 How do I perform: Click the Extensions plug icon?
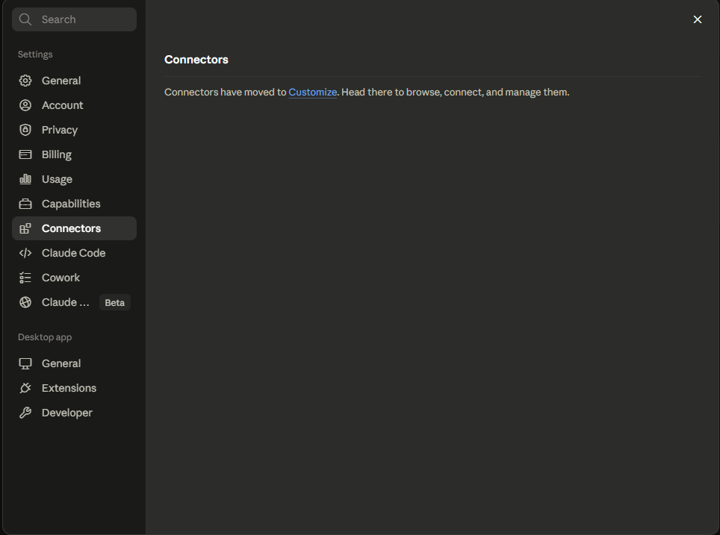point(25,388)
